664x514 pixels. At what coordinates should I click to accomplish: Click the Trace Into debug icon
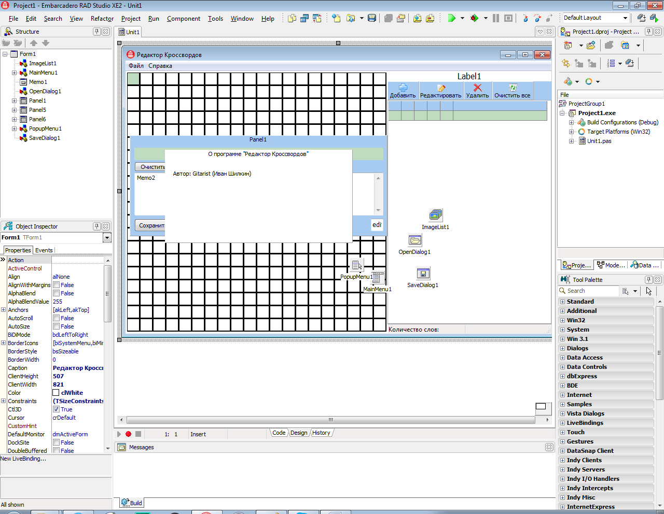(525, 18)
